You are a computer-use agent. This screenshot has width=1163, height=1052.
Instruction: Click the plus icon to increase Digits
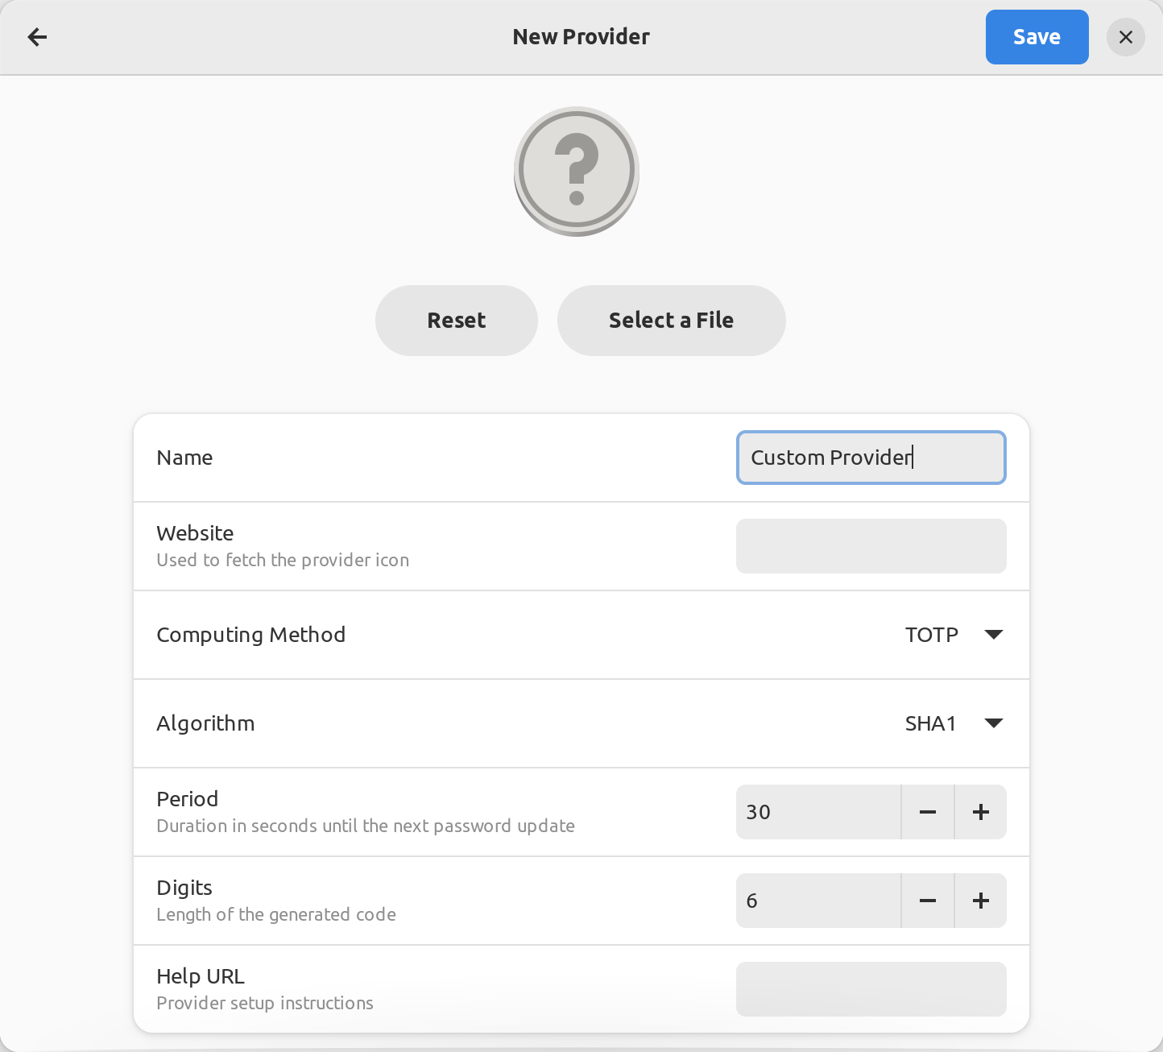click(x=980, y=900)
